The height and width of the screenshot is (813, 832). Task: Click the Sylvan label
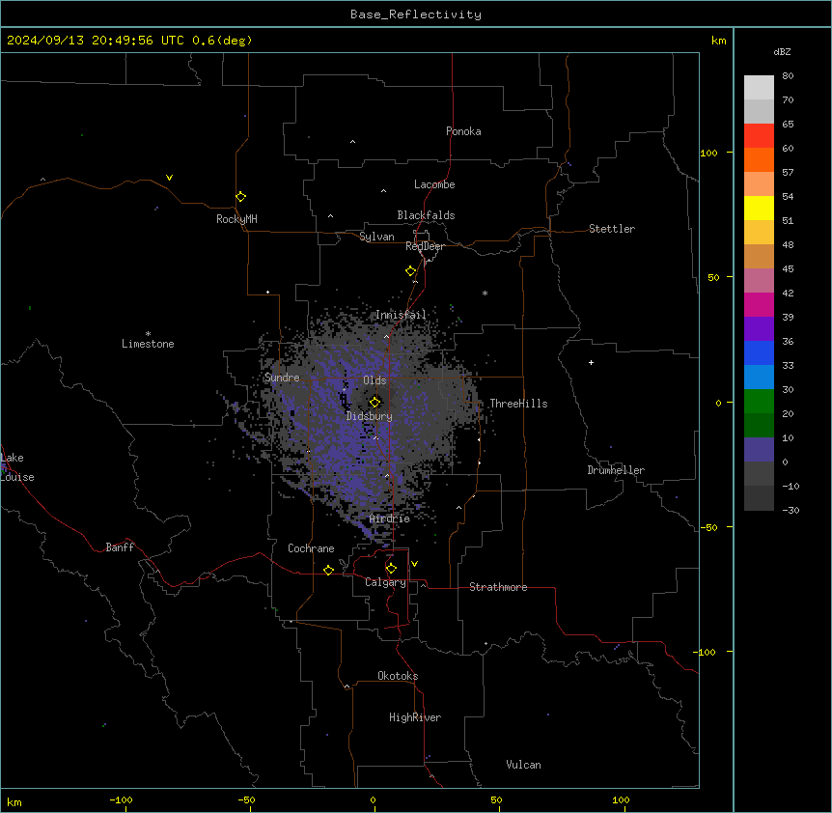point(376,237)
